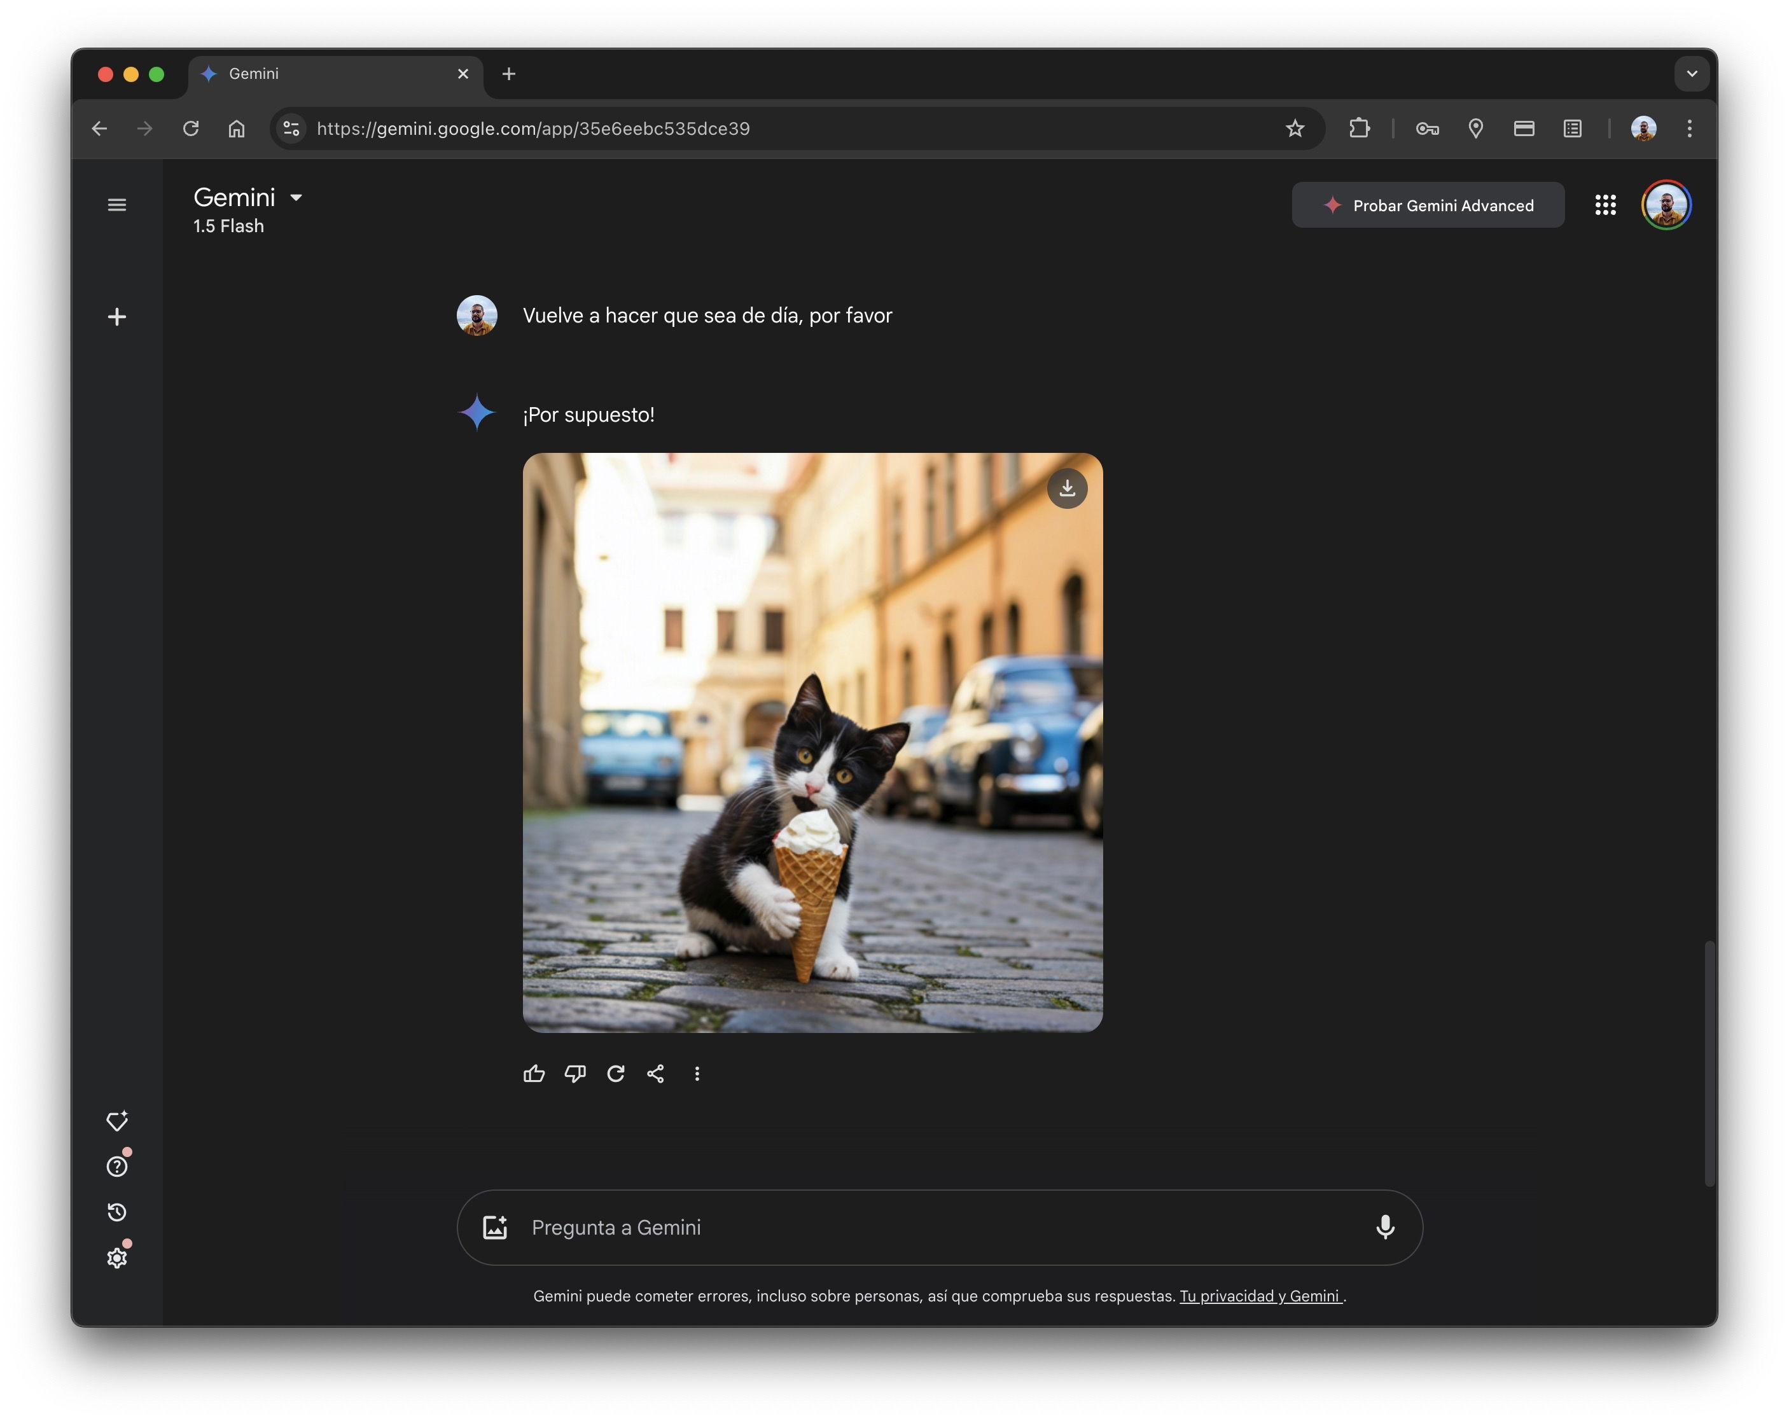Open the generated cat with ice cream image

point(812,742)
